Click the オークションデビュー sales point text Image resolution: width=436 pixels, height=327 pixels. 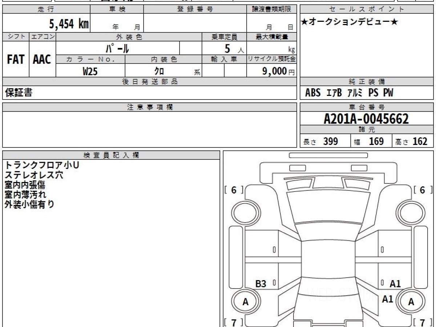pos(350,22)
